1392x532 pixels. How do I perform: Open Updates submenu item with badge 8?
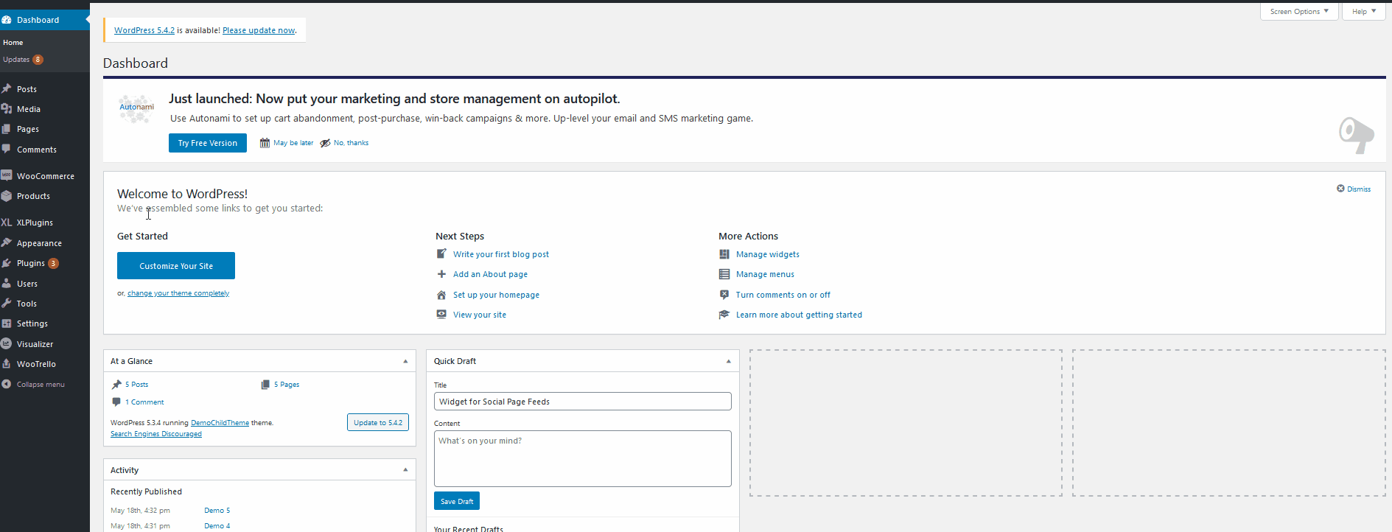click(23, 60)
